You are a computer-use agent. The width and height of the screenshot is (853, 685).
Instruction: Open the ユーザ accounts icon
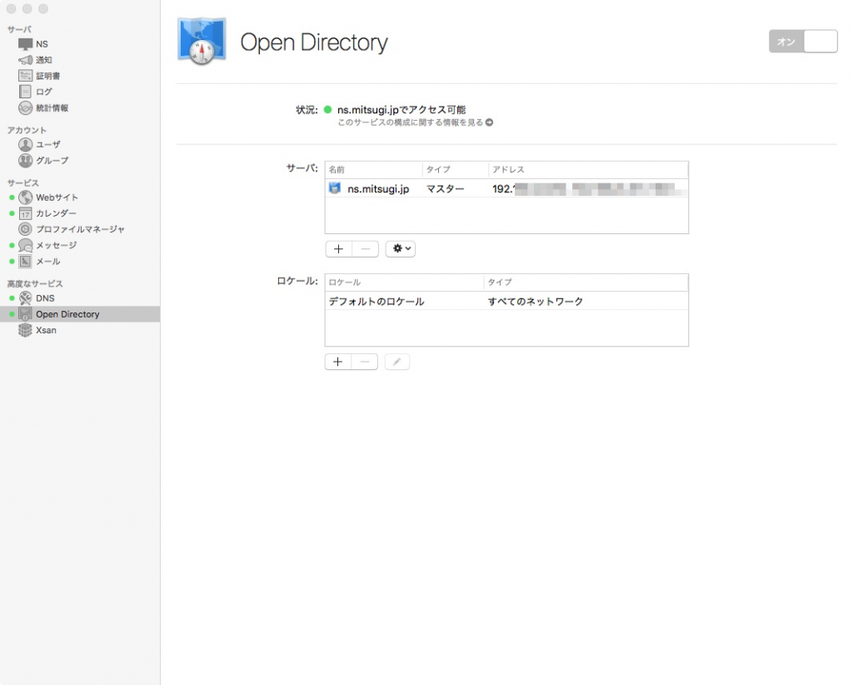[x=25, y=144]
